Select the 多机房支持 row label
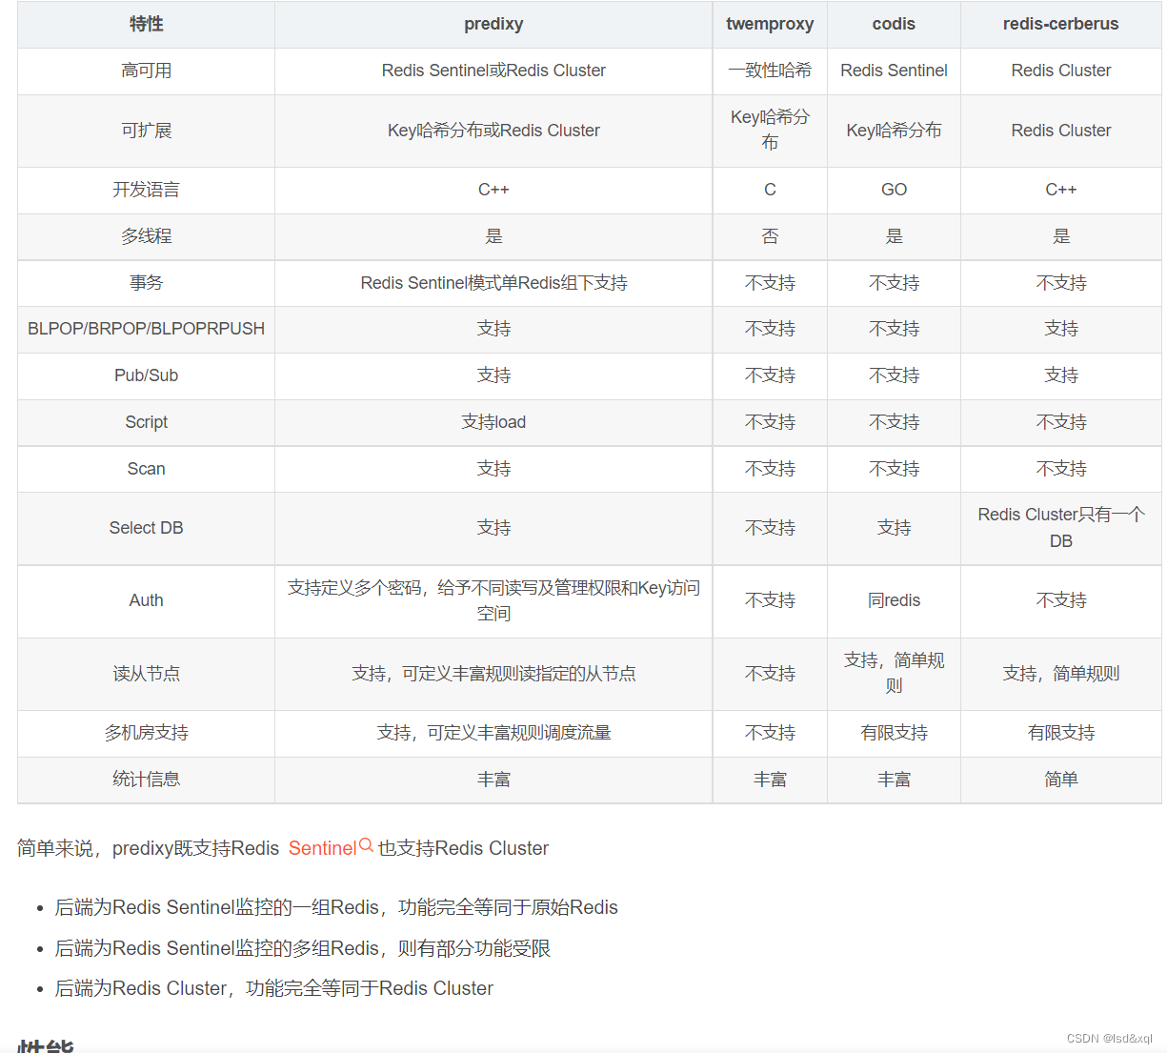Viewport: 1167px width, 1054px height. [x=146, y=733]
